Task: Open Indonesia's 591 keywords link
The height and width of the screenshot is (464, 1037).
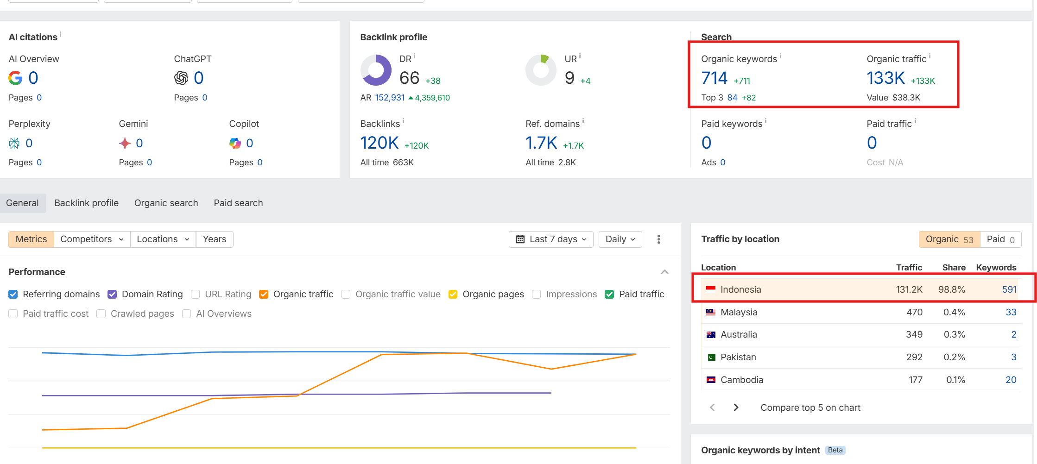Action: pyautogui.click(x=1010, y=289)
